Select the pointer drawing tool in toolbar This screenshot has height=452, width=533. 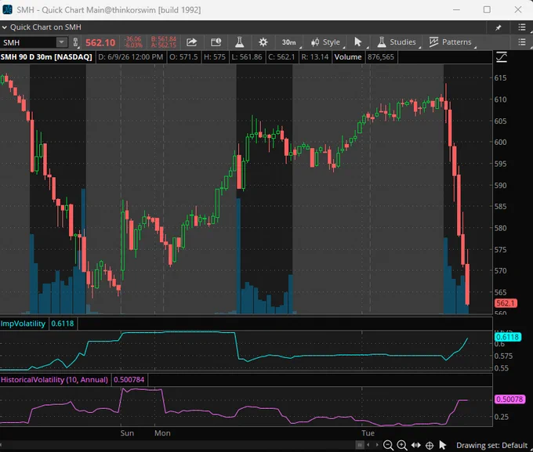click(x=358, y=42)
